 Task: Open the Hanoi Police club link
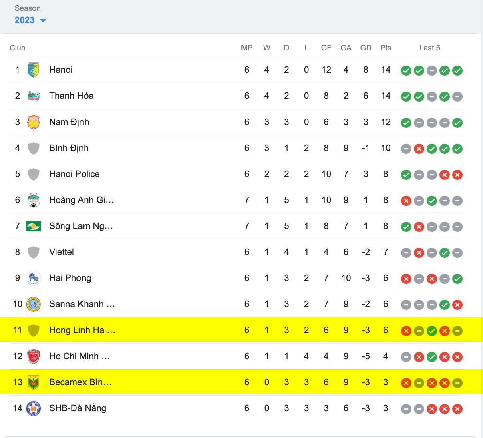click(x=74, y=174)
